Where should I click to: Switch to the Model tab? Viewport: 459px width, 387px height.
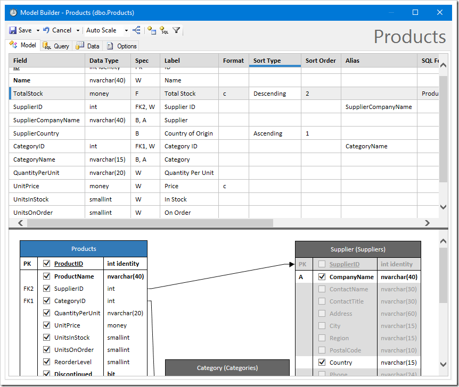click(22, 45)
